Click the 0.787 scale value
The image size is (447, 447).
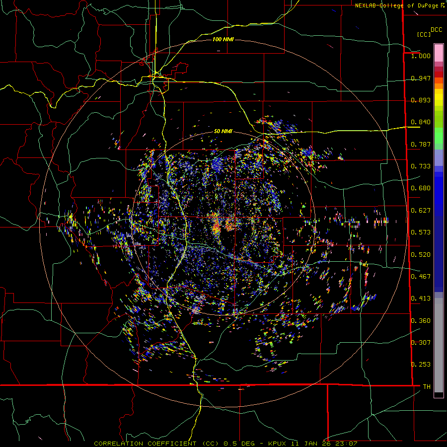(x=421, y=144)
